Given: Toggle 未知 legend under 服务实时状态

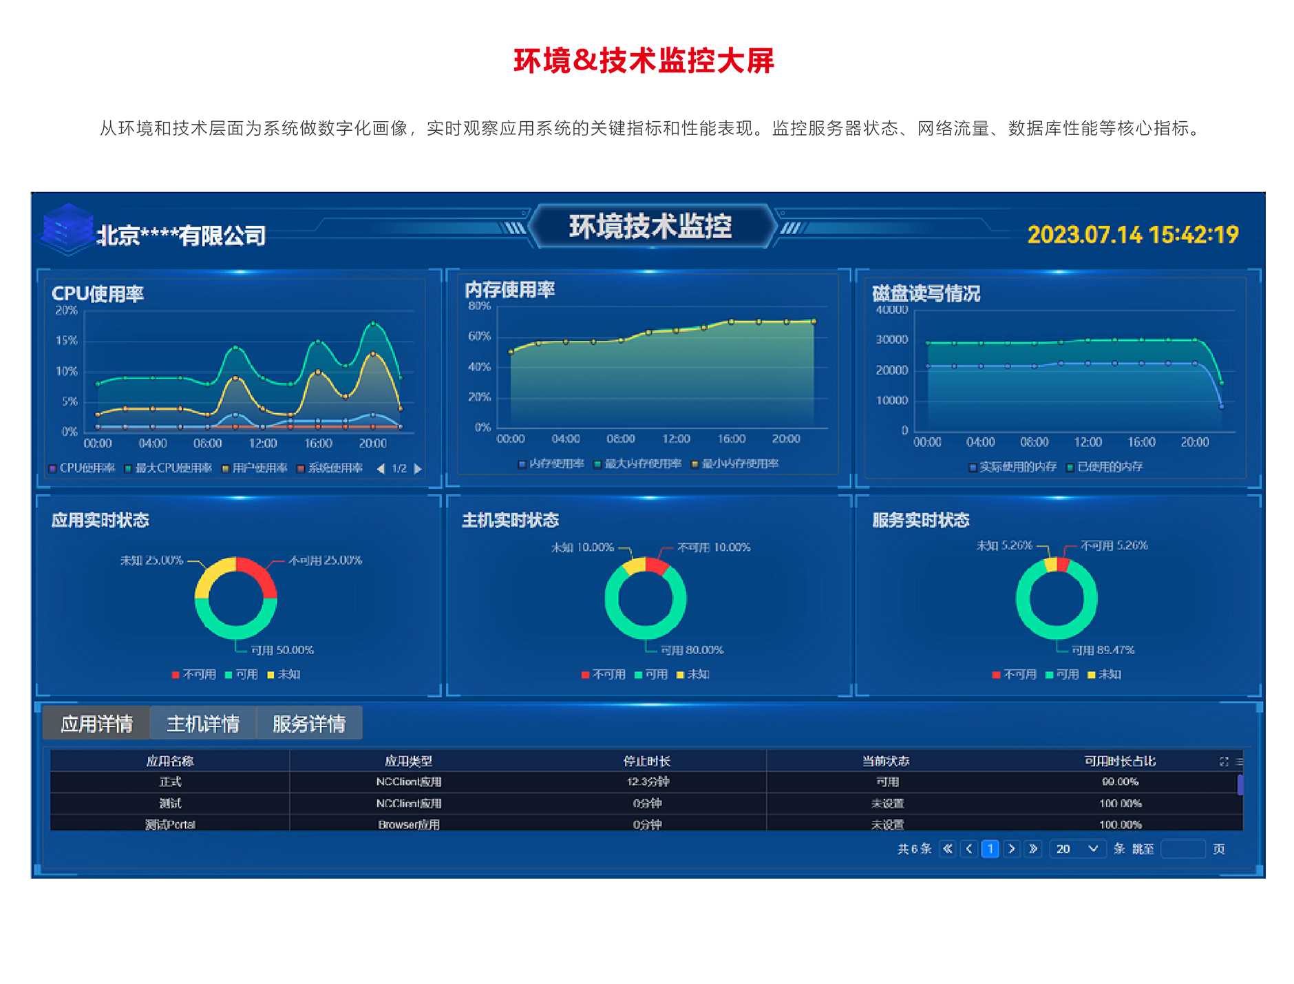Looking at the screenshot, I should coord(1104,674).
